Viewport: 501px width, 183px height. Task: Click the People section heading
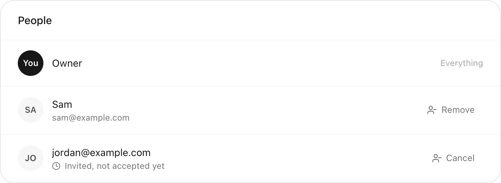[35, 21]
